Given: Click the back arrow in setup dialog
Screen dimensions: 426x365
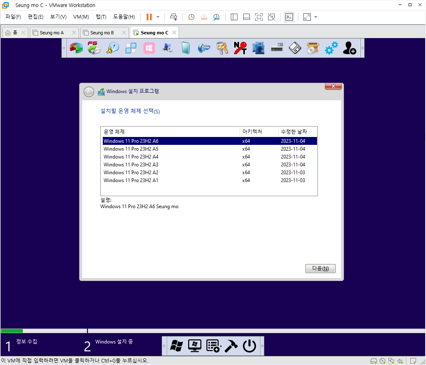Looking at the screenshot, I should 89,92.
